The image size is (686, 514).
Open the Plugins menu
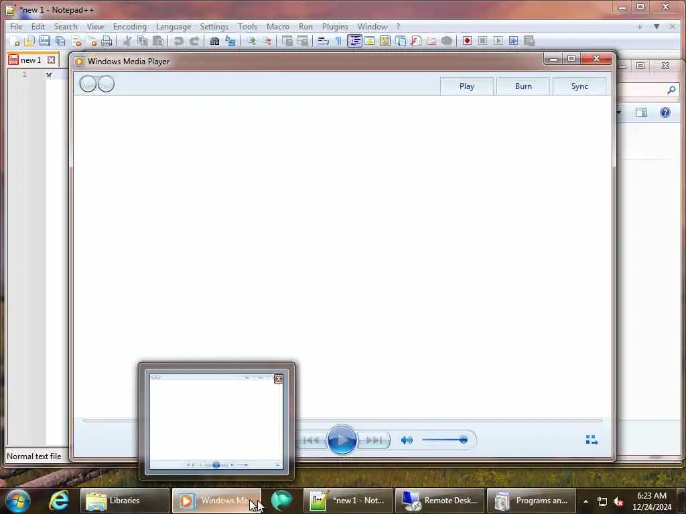click(335, 27)
